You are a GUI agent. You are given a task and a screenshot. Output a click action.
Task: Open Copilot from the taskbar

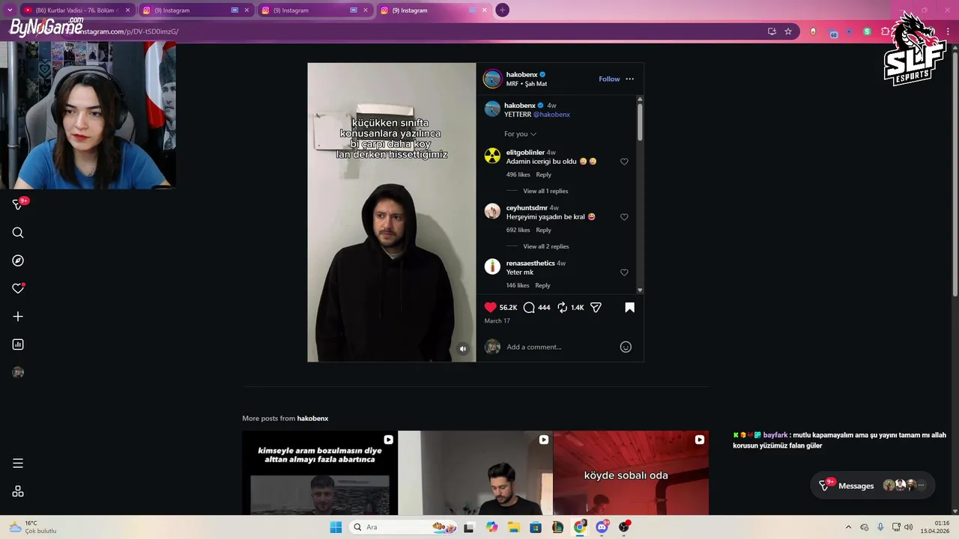(491, 527)
